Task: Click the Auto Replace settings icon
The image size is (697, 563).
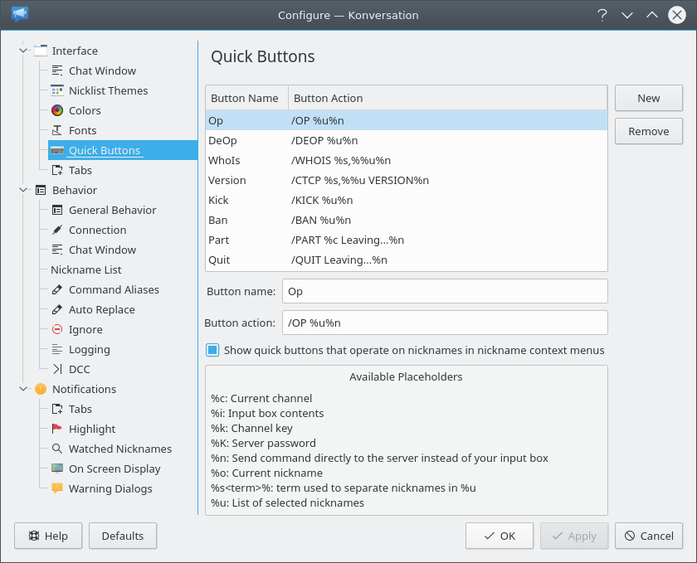Action: coord(56,309)
